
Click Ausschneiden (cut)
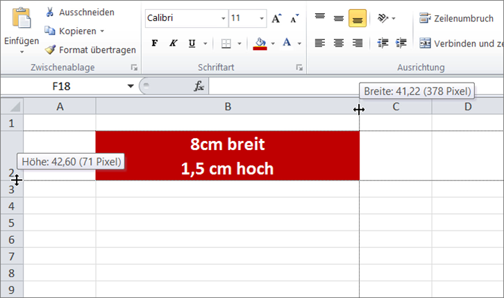tap(80, 13)
